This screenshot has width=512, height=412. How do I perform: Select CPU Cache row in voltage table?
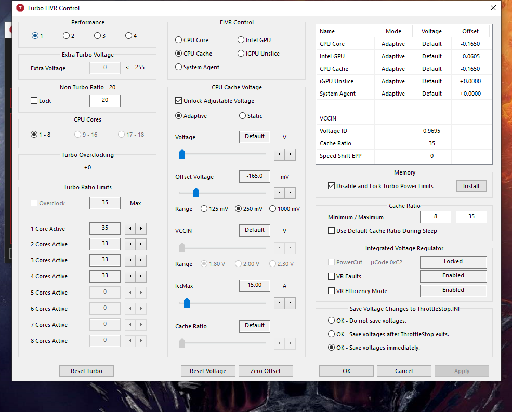pyautogui.click(x=403, y=69)
